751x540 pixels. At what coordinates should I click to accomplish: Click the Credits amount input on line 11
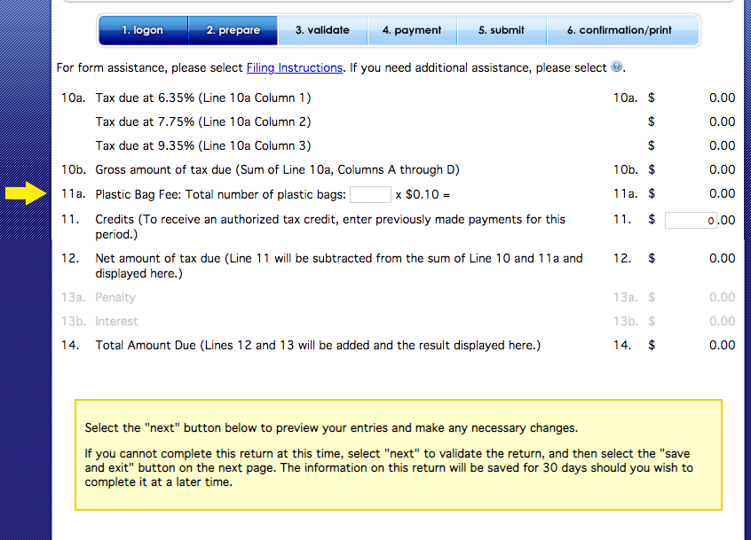point(691,221)
